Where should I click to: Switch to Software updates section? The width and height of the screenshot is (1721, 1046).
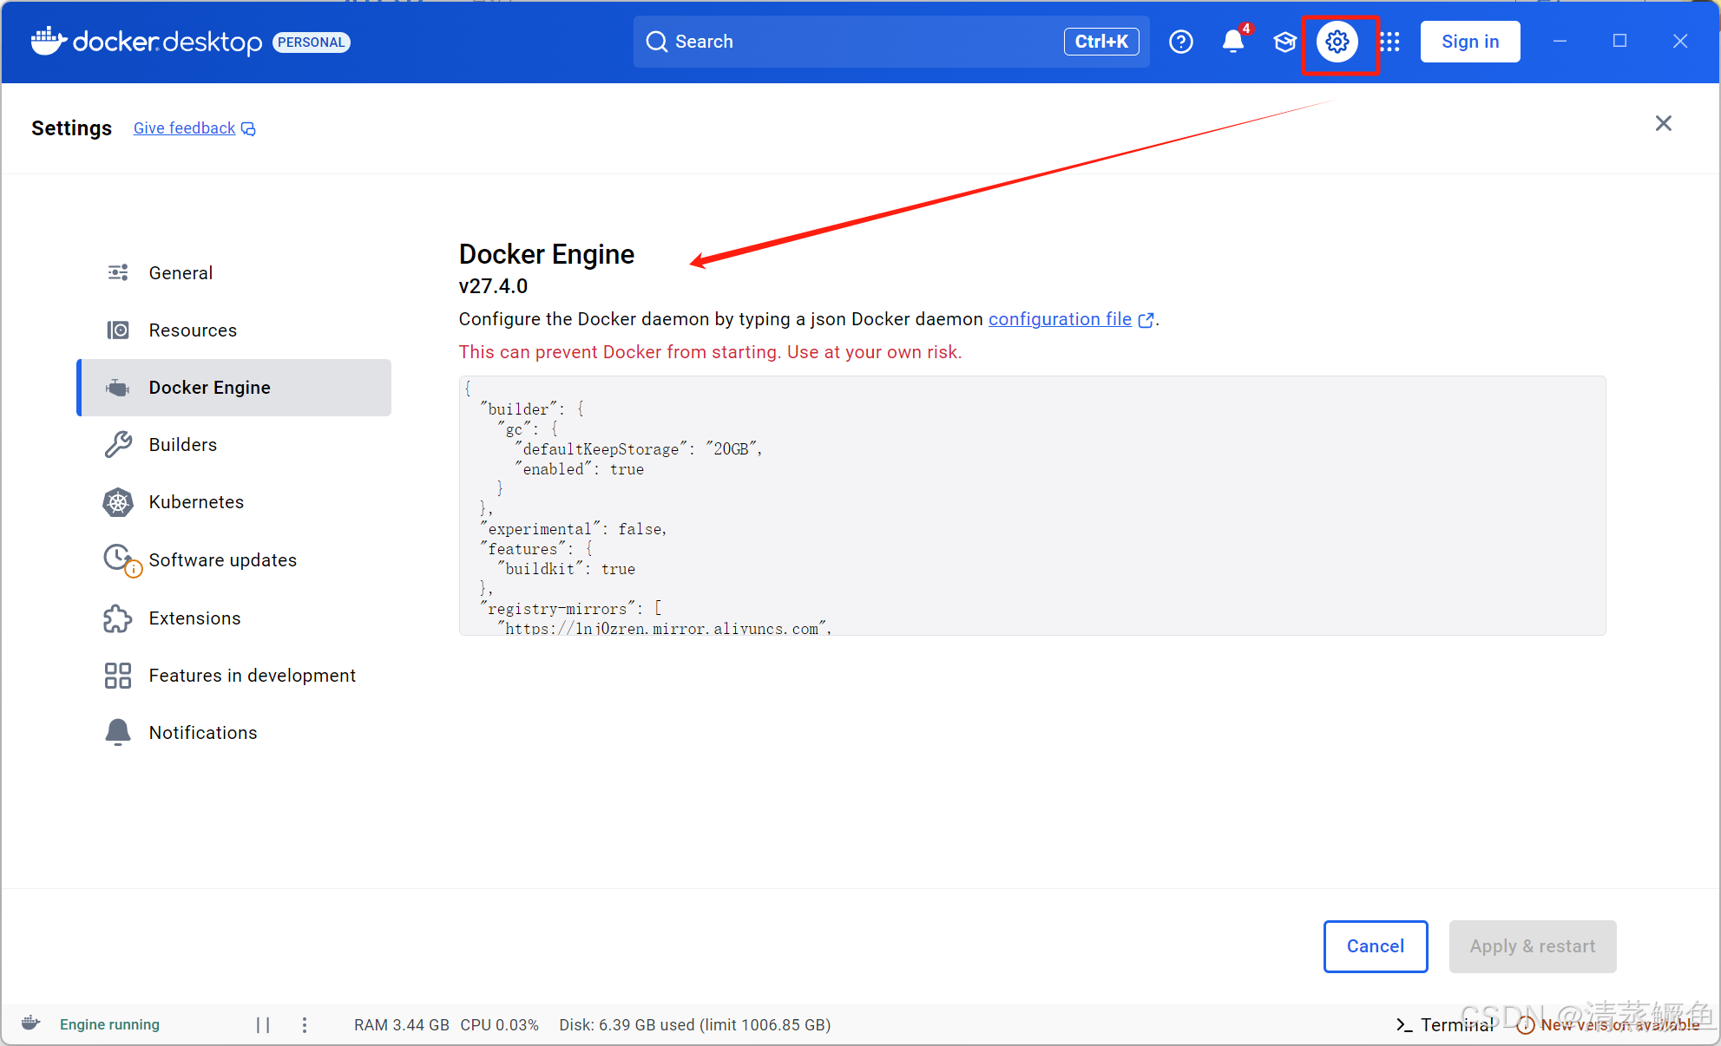point(222,560)
